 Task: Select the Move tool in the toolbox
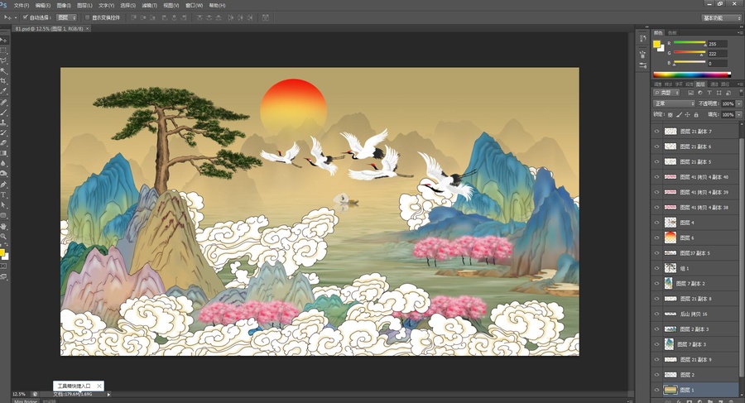click(4, 40)
